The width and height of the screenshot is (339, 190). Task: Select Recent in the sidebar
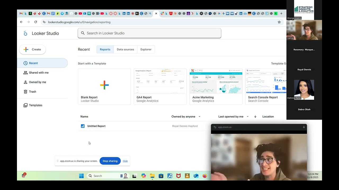pos(42,63)
